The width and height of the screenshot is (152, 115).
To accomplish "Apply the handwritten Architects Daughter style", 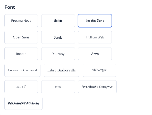I will pyautogui.click(x=97, y=87).
